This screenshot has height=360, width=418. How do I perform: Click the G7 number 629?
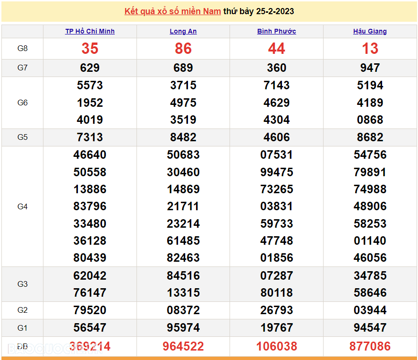click(90, 68)
